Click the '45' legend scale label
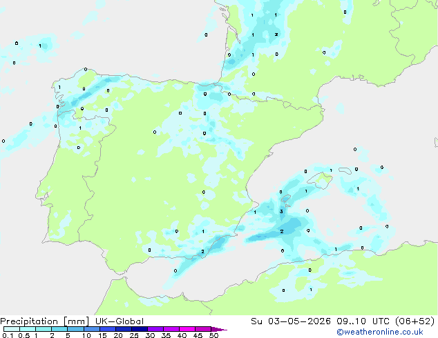The width and height of the screenshot is (438, 338). click(198, 335)
